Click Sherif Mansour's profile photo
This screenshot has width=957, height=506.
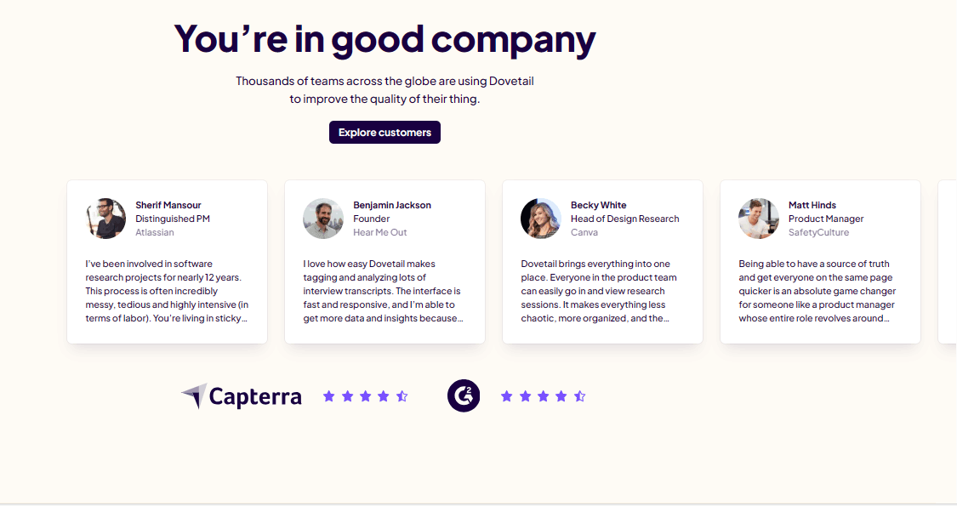tap(106, 219)
